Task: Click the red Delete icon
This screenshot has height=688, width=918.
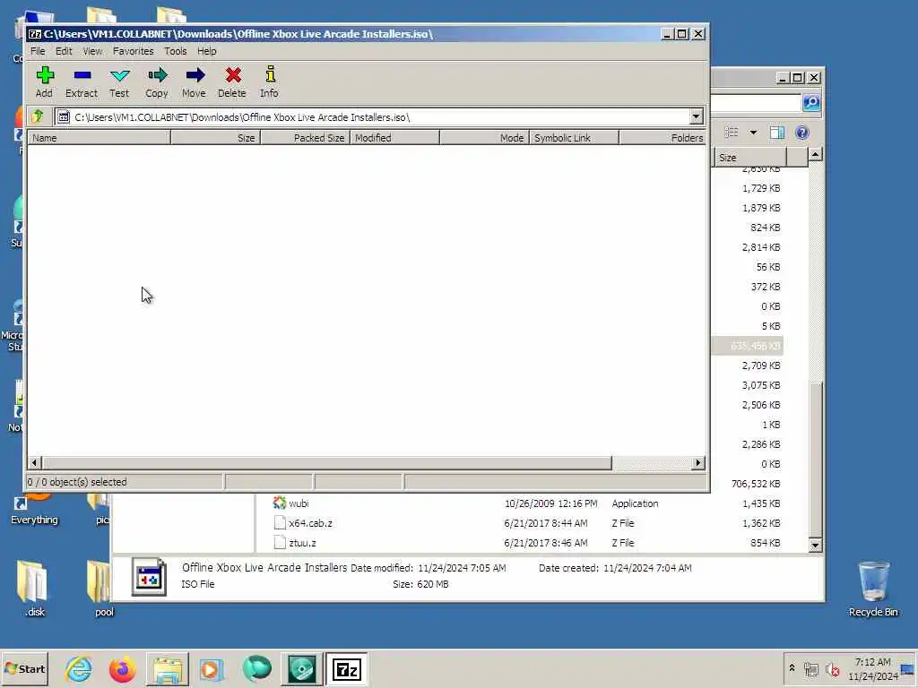Action: coord(232,82)
